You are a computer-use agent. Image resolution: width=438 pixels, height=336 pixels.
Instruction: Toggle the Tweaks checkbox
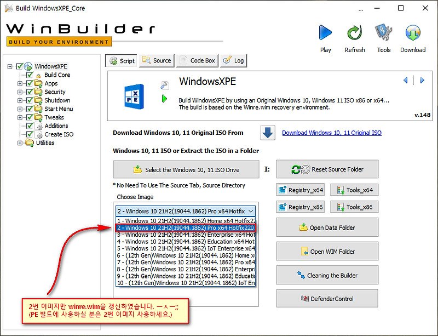tap(30, 117)
